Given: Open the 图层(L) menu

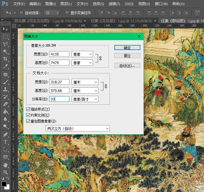Looking at the screenshot, I should (x=66, y=4).
